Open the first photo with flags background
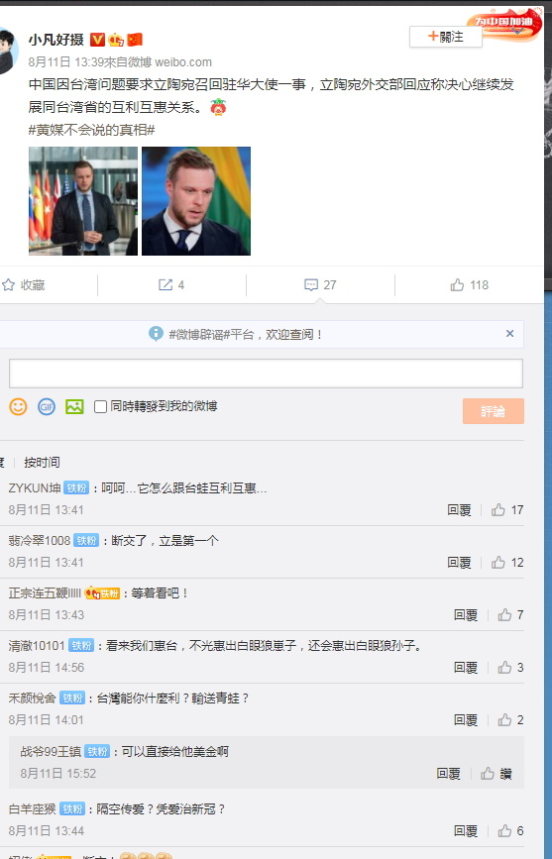The image size is (552, 859). 83,201
